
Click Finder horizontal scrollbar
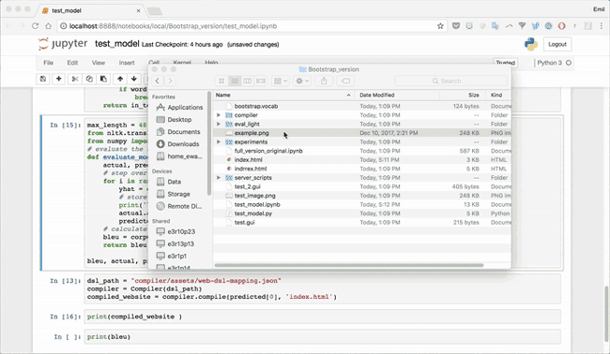pos(349,266)
